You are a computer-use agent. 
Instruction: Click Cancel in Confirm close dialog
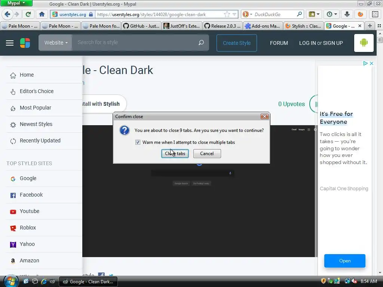[207, 154]
